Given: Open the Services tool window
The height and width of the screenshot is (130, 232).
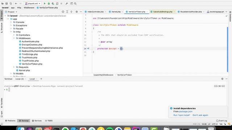Looking at the screenshot, I should [x=37, y=121].
